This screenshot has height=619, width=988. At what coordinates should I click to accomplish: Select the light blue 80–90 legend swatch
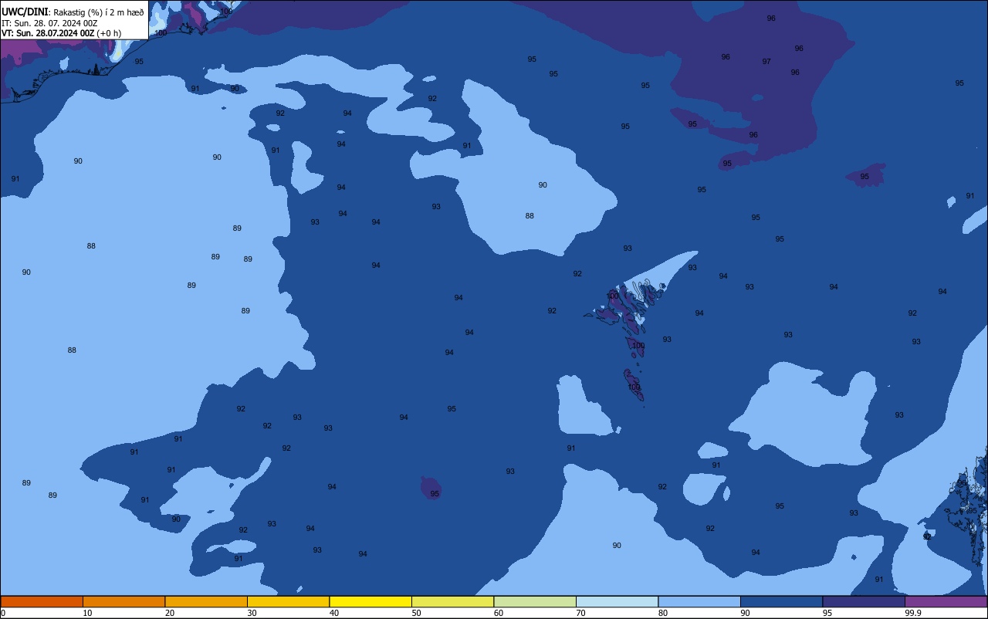click(x=699, y=601)
